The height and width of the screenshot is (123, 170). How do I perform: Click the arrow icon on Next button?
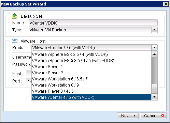[x=134, y=116]
